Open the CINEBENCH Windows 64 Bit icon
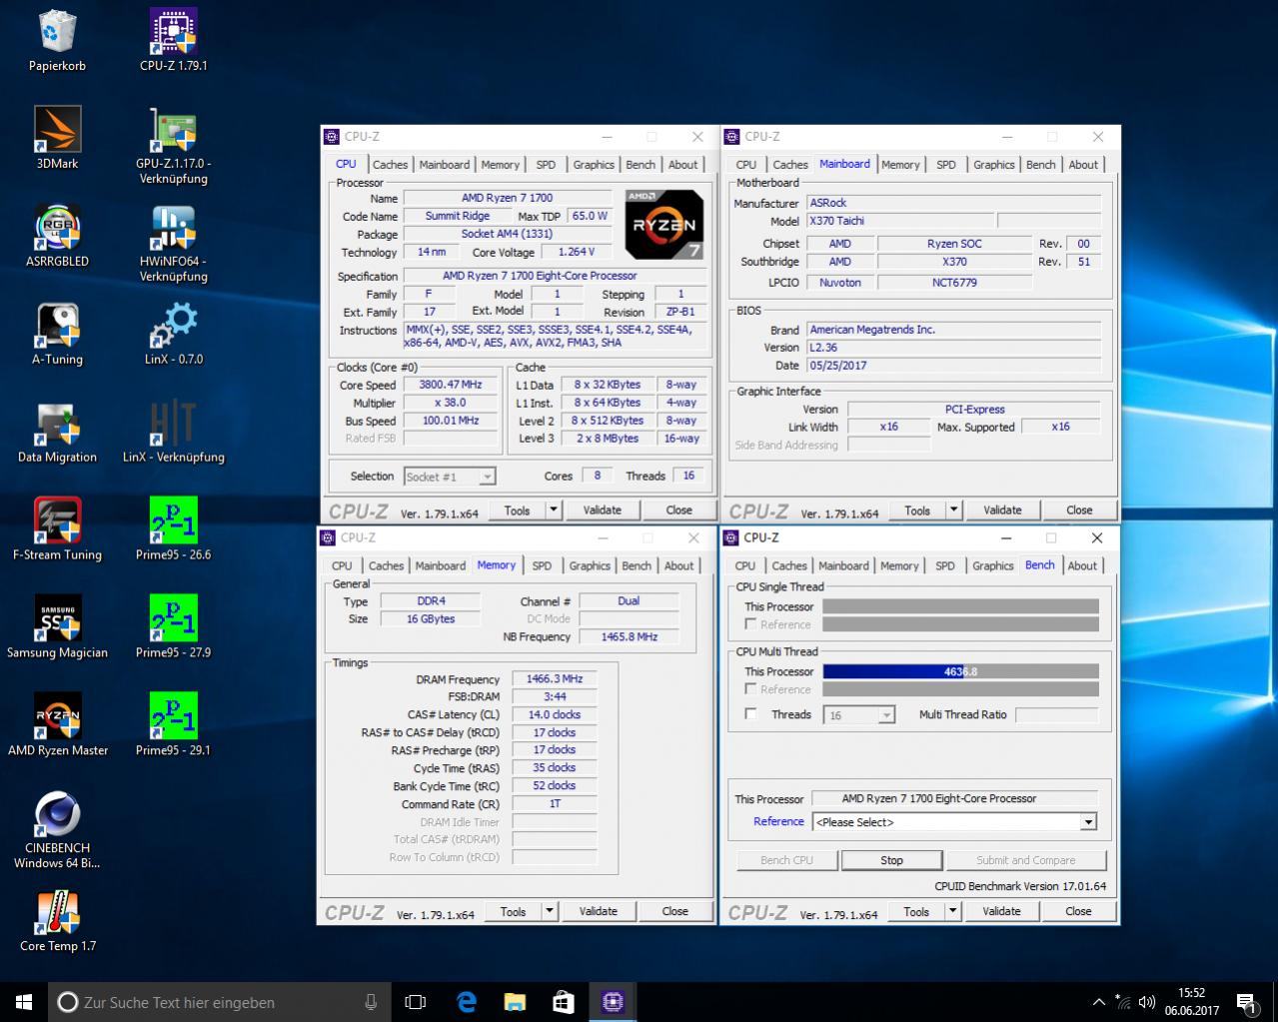 pyautogui.click(x=57, y=830)
